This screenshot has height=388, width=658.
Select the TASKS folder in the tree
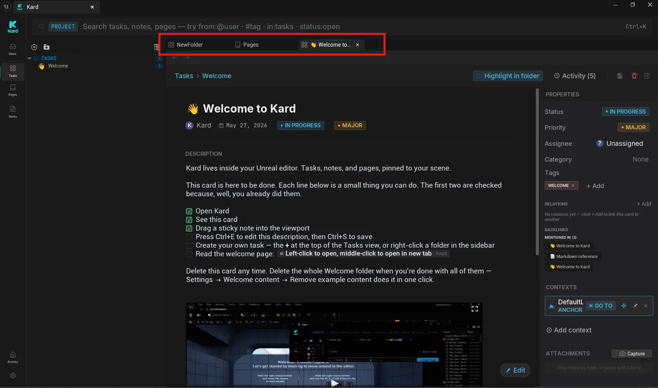pyautogui.click(x=49, y=58)
